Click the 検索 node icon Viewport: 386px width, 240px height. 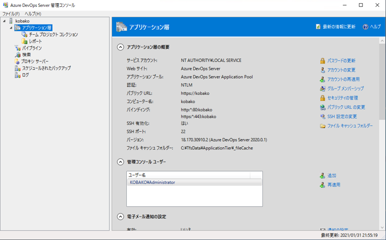pos(18,55)
